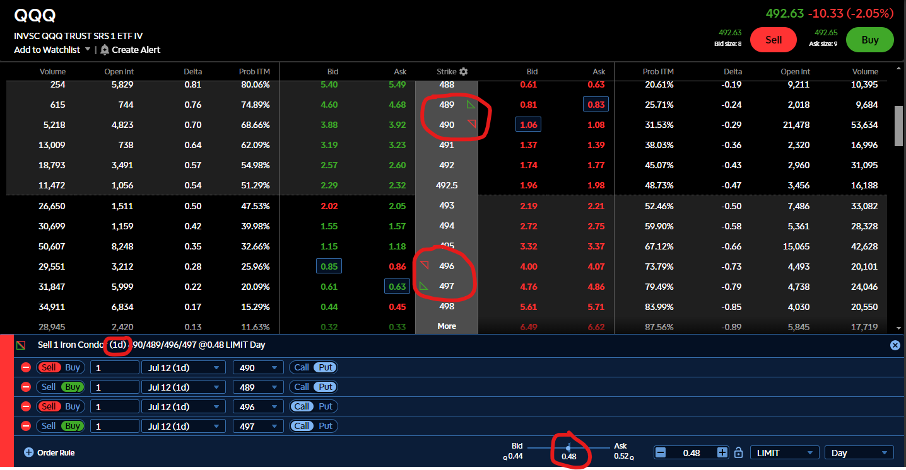This screenshot has height=470, width=906.
Task: Open the 490 strike dropdown in order
Action: (x=259, y=367)
